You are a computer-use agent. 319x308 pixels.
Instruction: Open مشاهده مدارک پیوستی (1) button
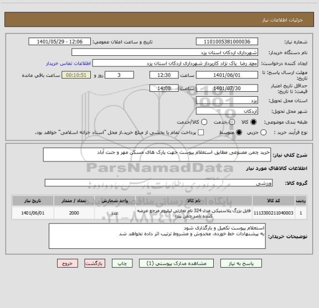click(x=176, y=263)
